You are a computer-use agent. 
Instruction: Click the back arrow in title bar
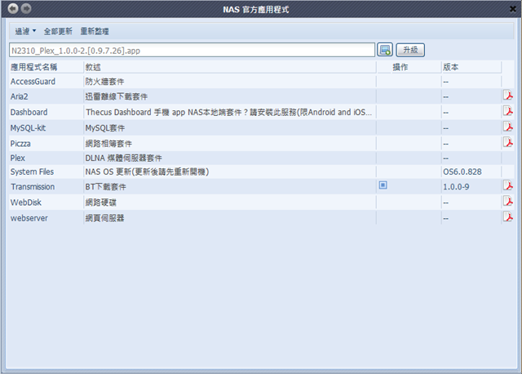[x=13, y=8]
